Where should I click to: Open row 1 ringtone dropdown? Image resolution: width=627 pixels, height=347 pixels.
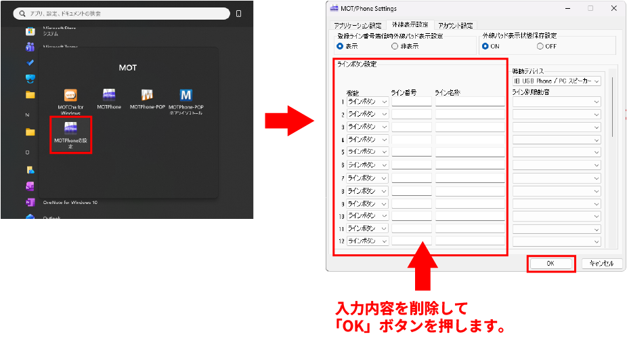(x=557, y=102)
